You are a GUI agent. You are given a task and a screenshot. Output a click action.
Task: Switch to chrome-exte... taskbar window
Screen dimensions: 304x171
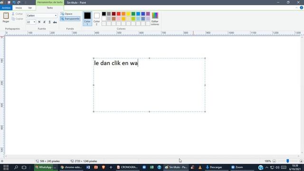coord(71,167)
